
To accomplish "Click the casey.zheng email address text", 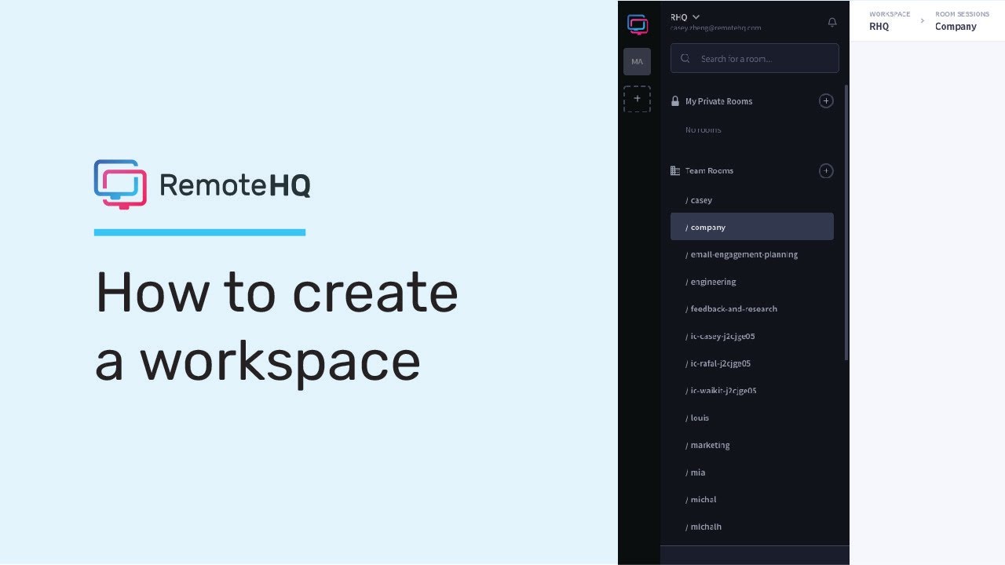I will click(715, 27).
